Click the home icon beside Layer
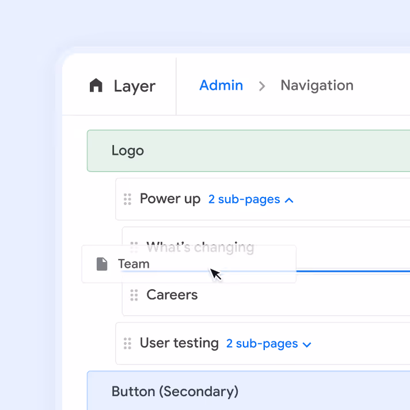The height and width of the screenshot is (410, 410). coord(96,85)
